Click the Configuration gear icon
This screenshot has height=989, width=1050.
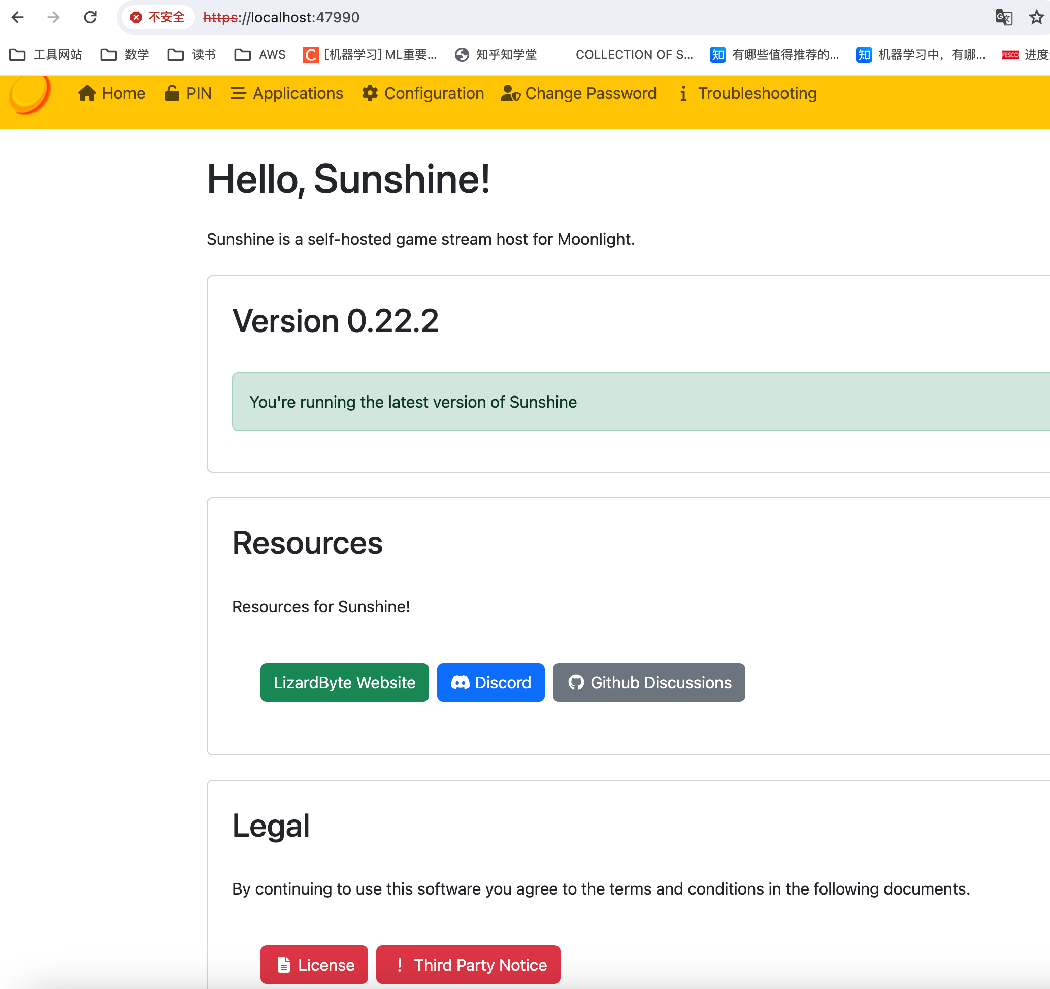370,93
